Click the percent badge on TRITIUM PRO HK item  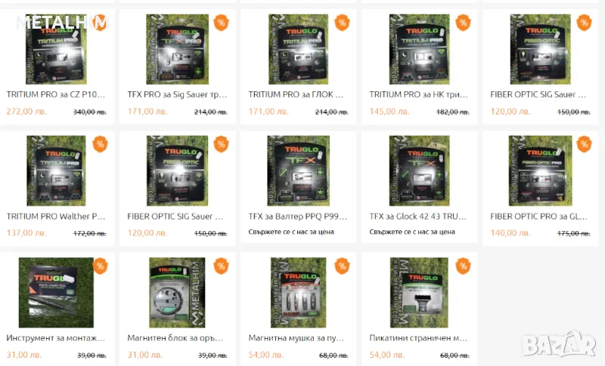click(463, 23)
